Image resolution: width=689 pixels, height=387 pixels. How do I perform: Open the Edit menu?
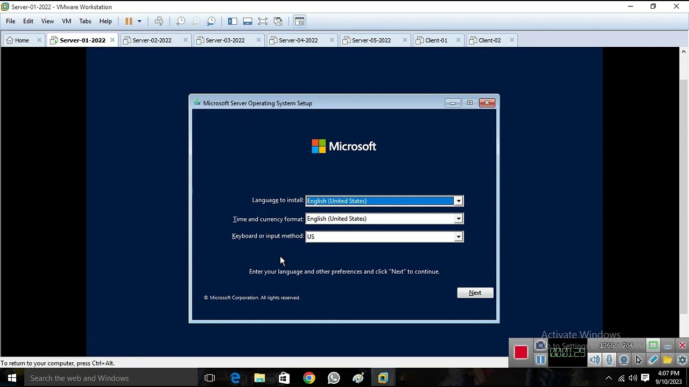[28, 21]
